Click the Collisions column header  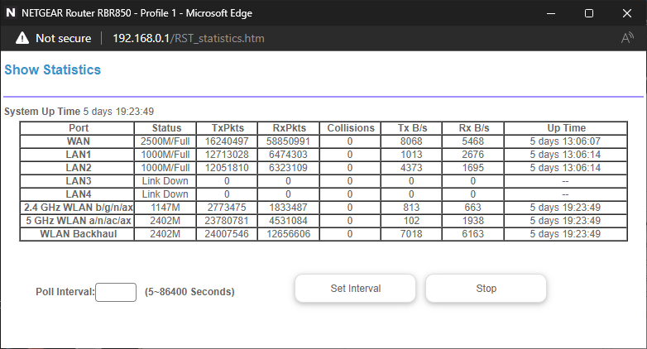point(350,128)
